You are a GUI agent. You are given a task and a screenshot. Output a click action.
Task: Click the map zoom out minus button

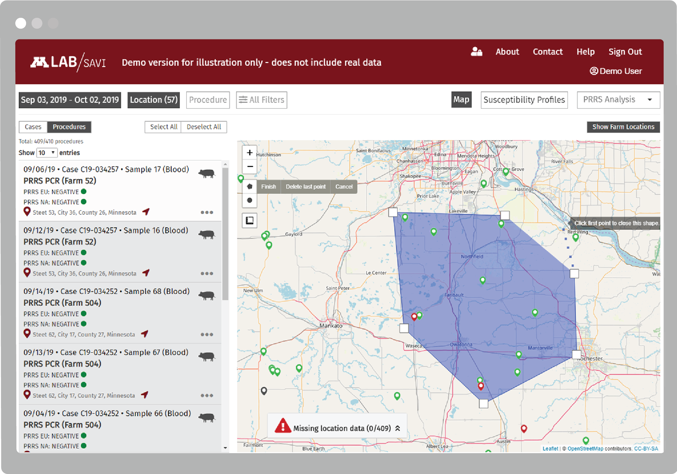pos(250,167)
